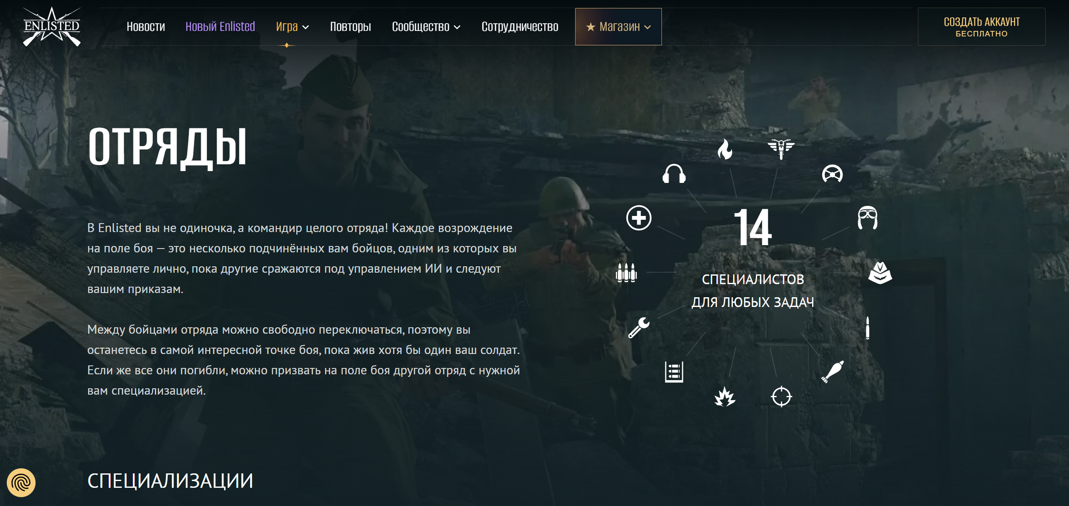1069x506 pixels.
Task: Open the Новый Enlisted link
Action: (x=220, y=27)
